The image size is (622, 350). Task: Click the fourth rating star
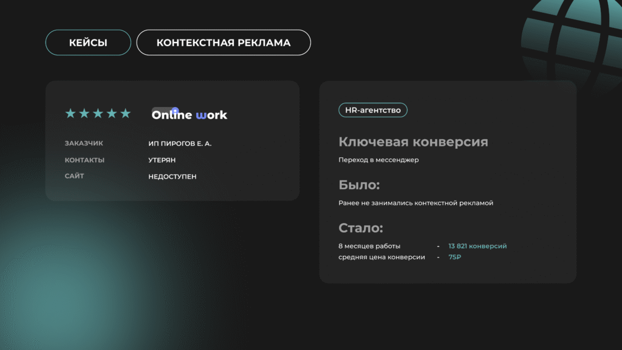[x=112, y=114]
